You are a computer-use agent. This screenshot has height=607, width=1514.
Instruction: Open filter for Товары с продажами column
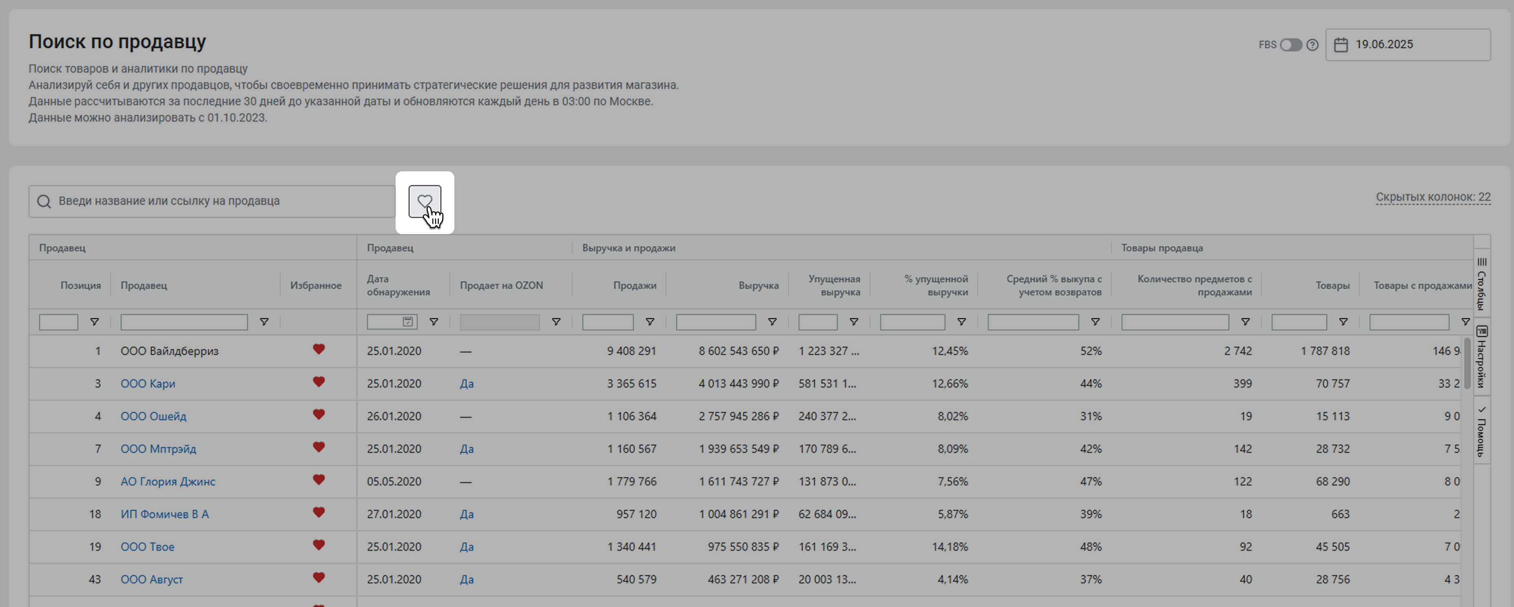tap(1465, 322)
